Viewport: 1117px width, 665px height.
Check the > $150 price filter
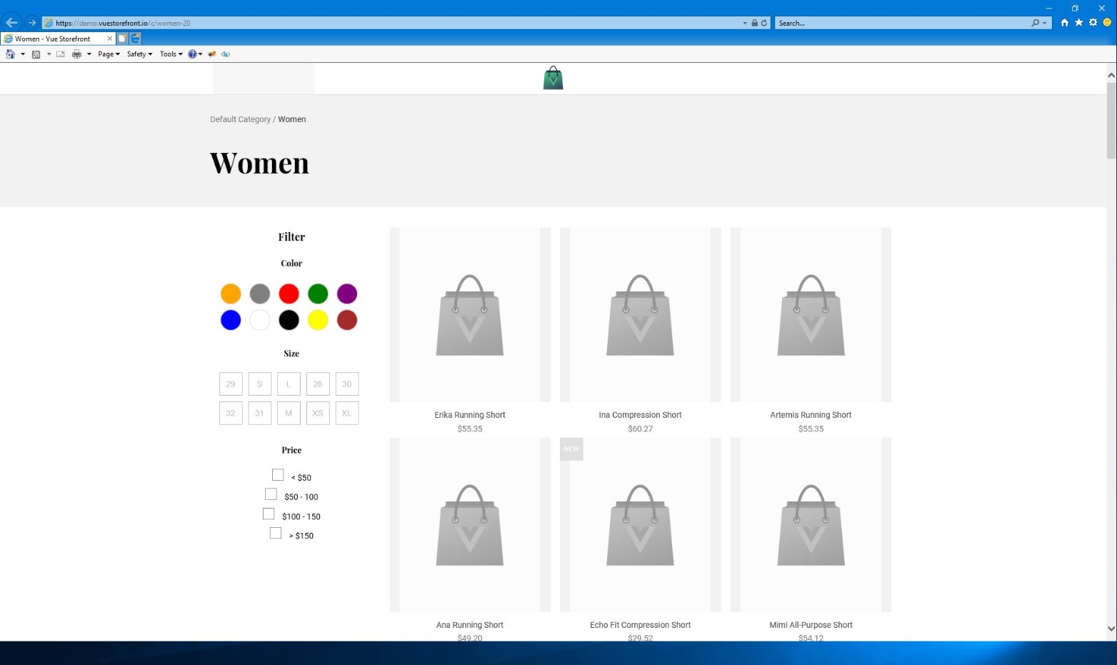coord(276,534)
